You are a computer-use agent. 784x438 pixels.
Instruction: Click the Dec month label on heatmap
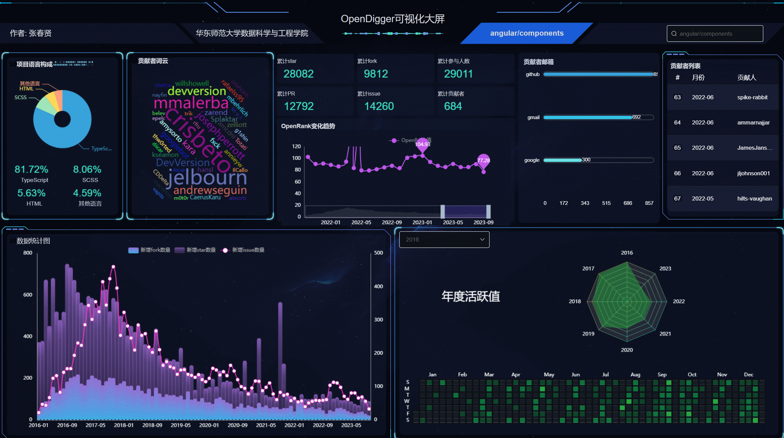(749, 374)
